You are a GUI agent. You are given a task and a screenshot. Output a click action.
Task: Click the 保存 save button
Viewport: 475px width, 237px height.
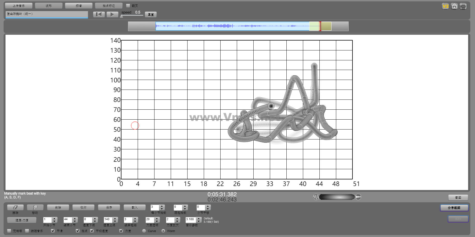point(109,207)
